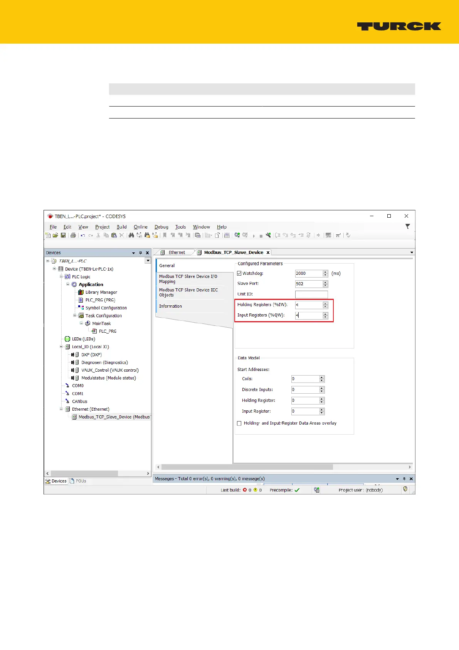Collapse the Task Configuration node
Screen dimensions: 459x650
74,315
